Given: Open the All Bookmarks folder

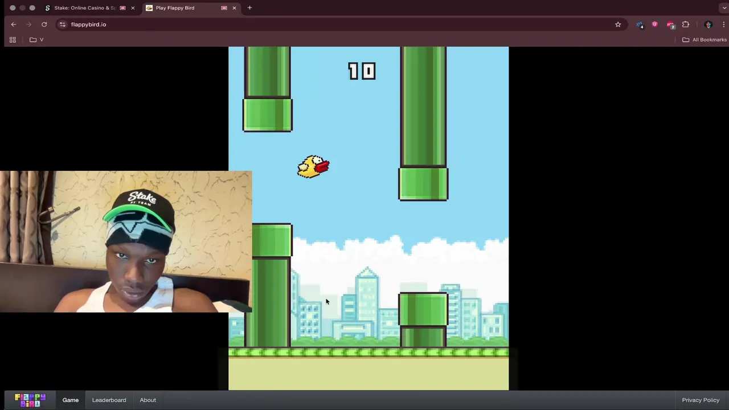Looking at the screenshot, I should [x=705, y=40].
